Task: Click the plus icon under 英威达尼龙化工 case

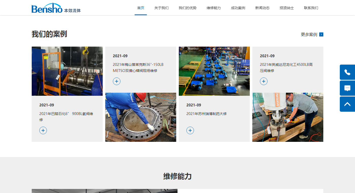Action: pos(264,81)
